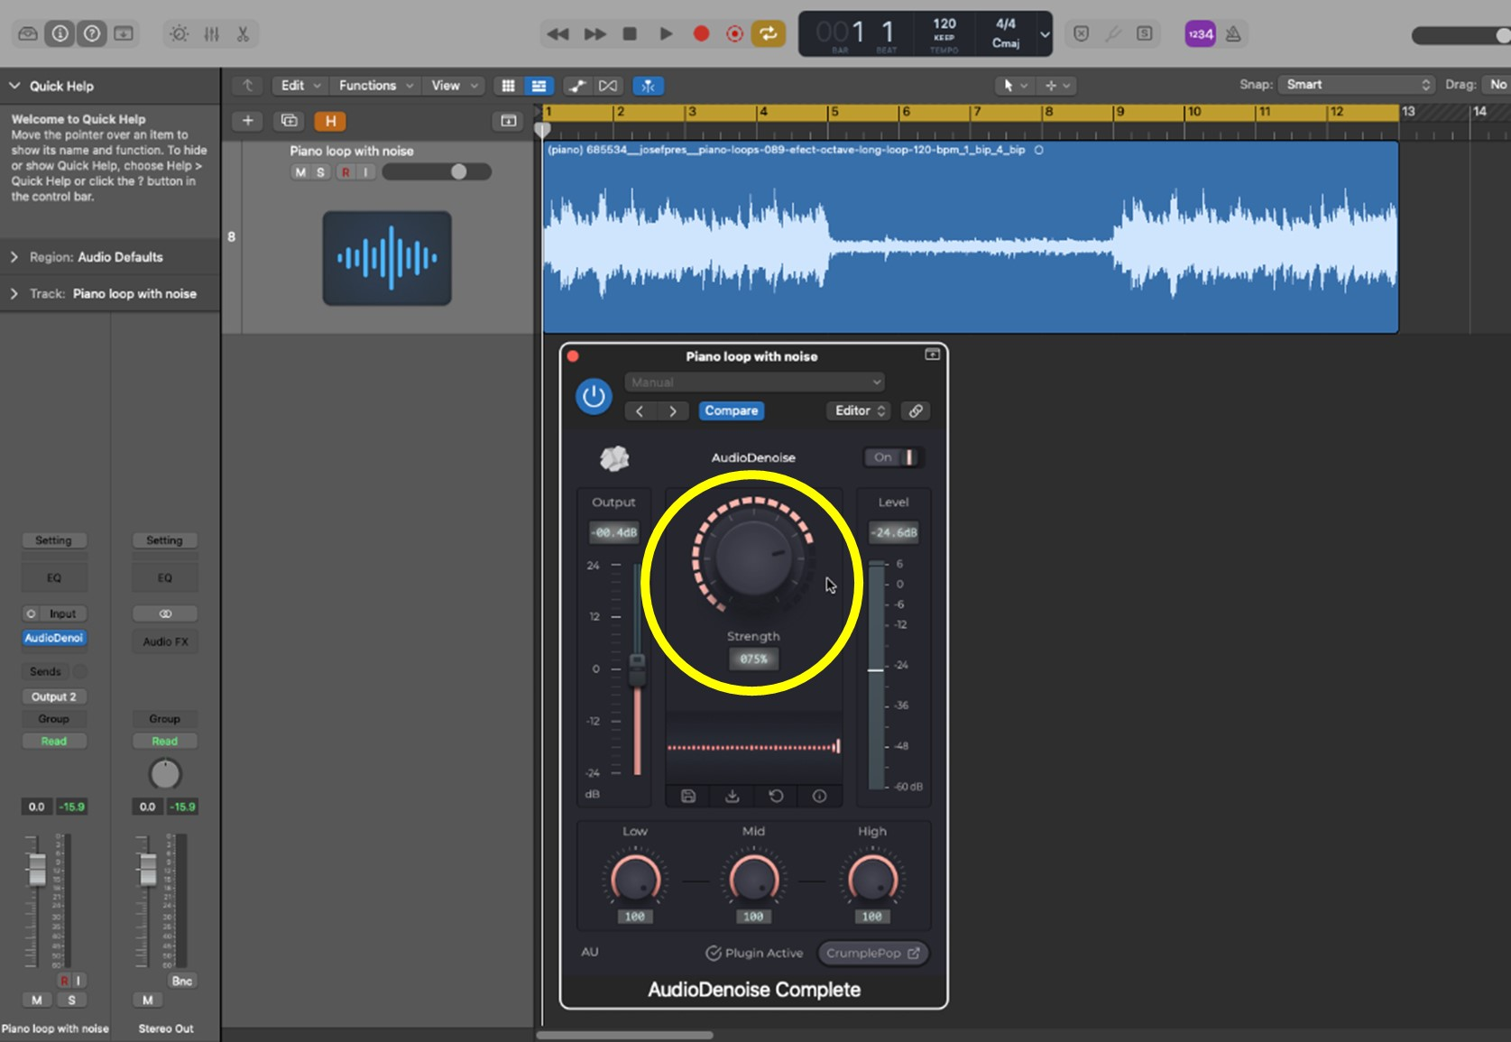Click the Strength 075% value field
1511x1042 pixels.
point(753,659)
